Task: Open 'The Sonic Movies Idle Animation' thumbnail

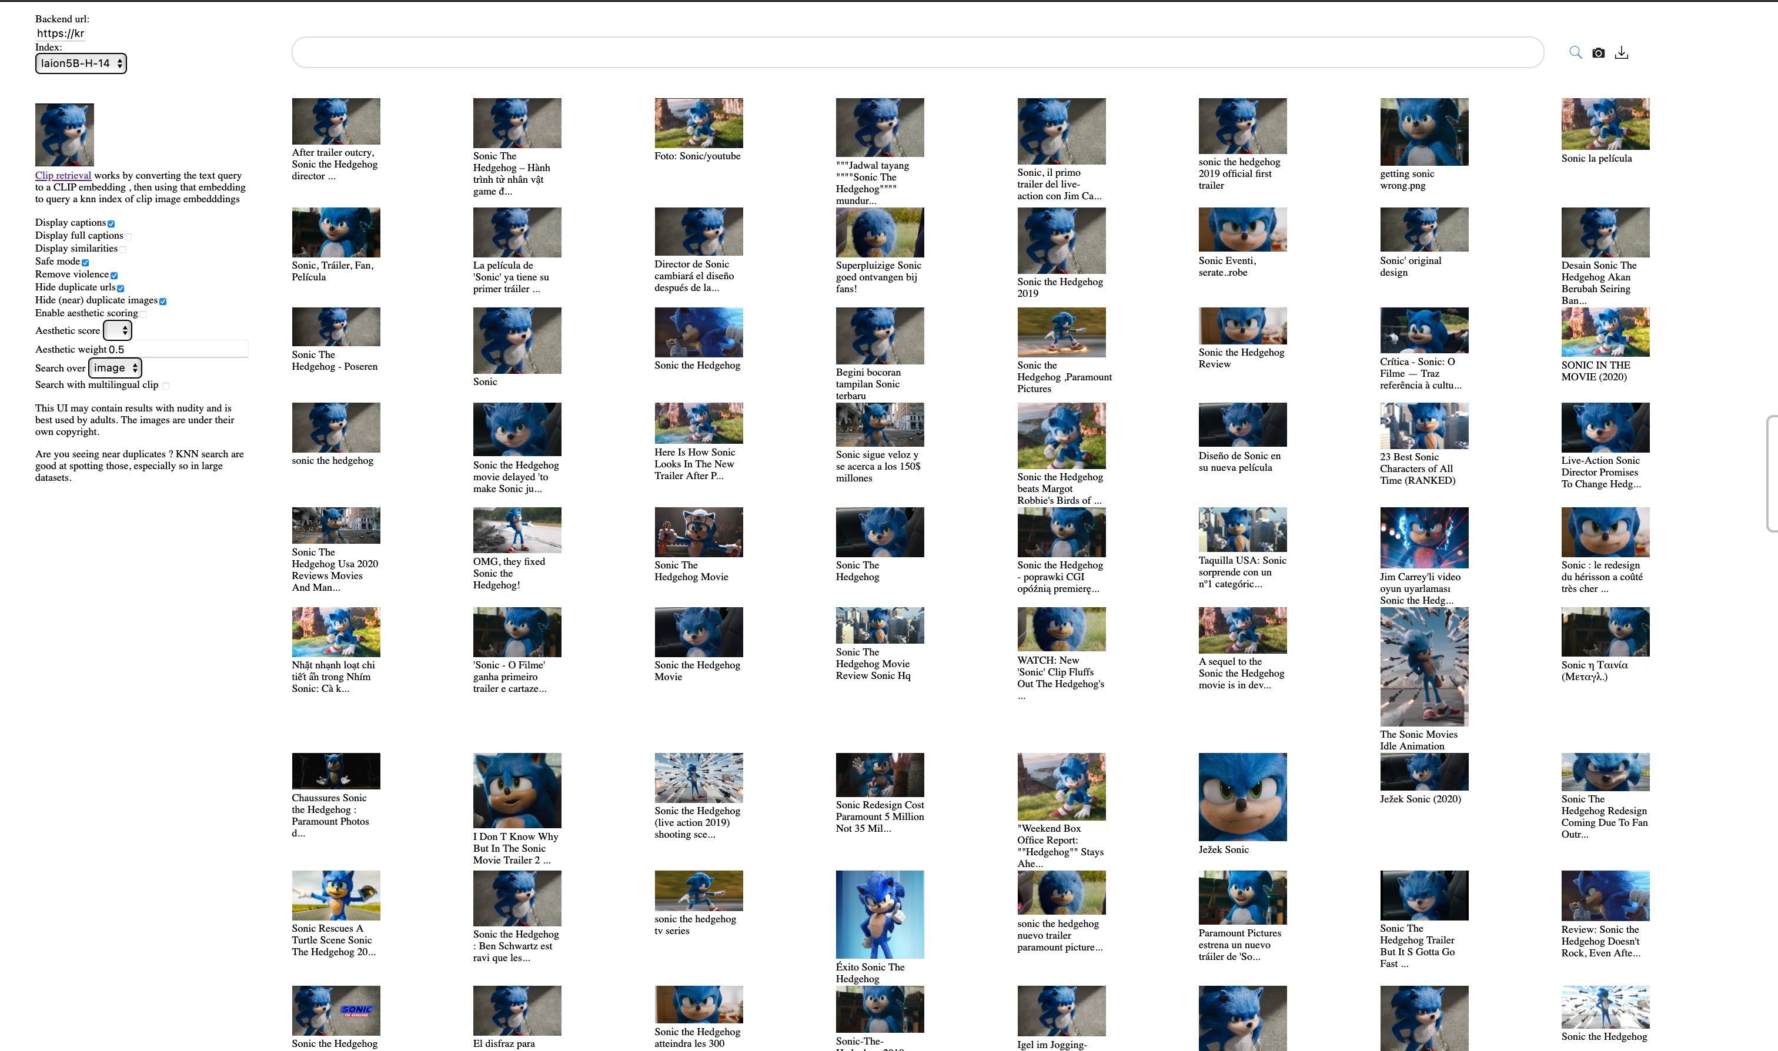Action: [1424, 667]
